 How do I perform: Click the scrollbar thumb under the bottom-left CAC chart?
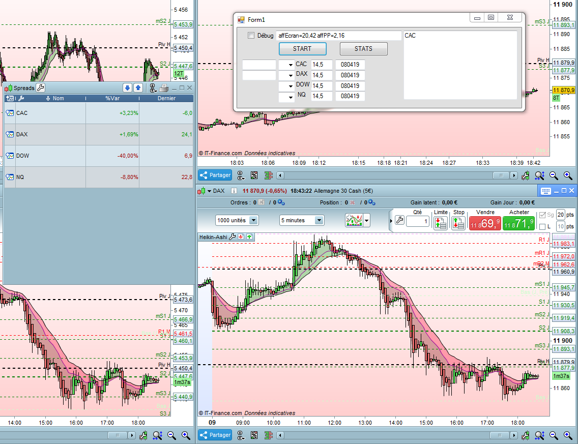click(x=118, y=435)
